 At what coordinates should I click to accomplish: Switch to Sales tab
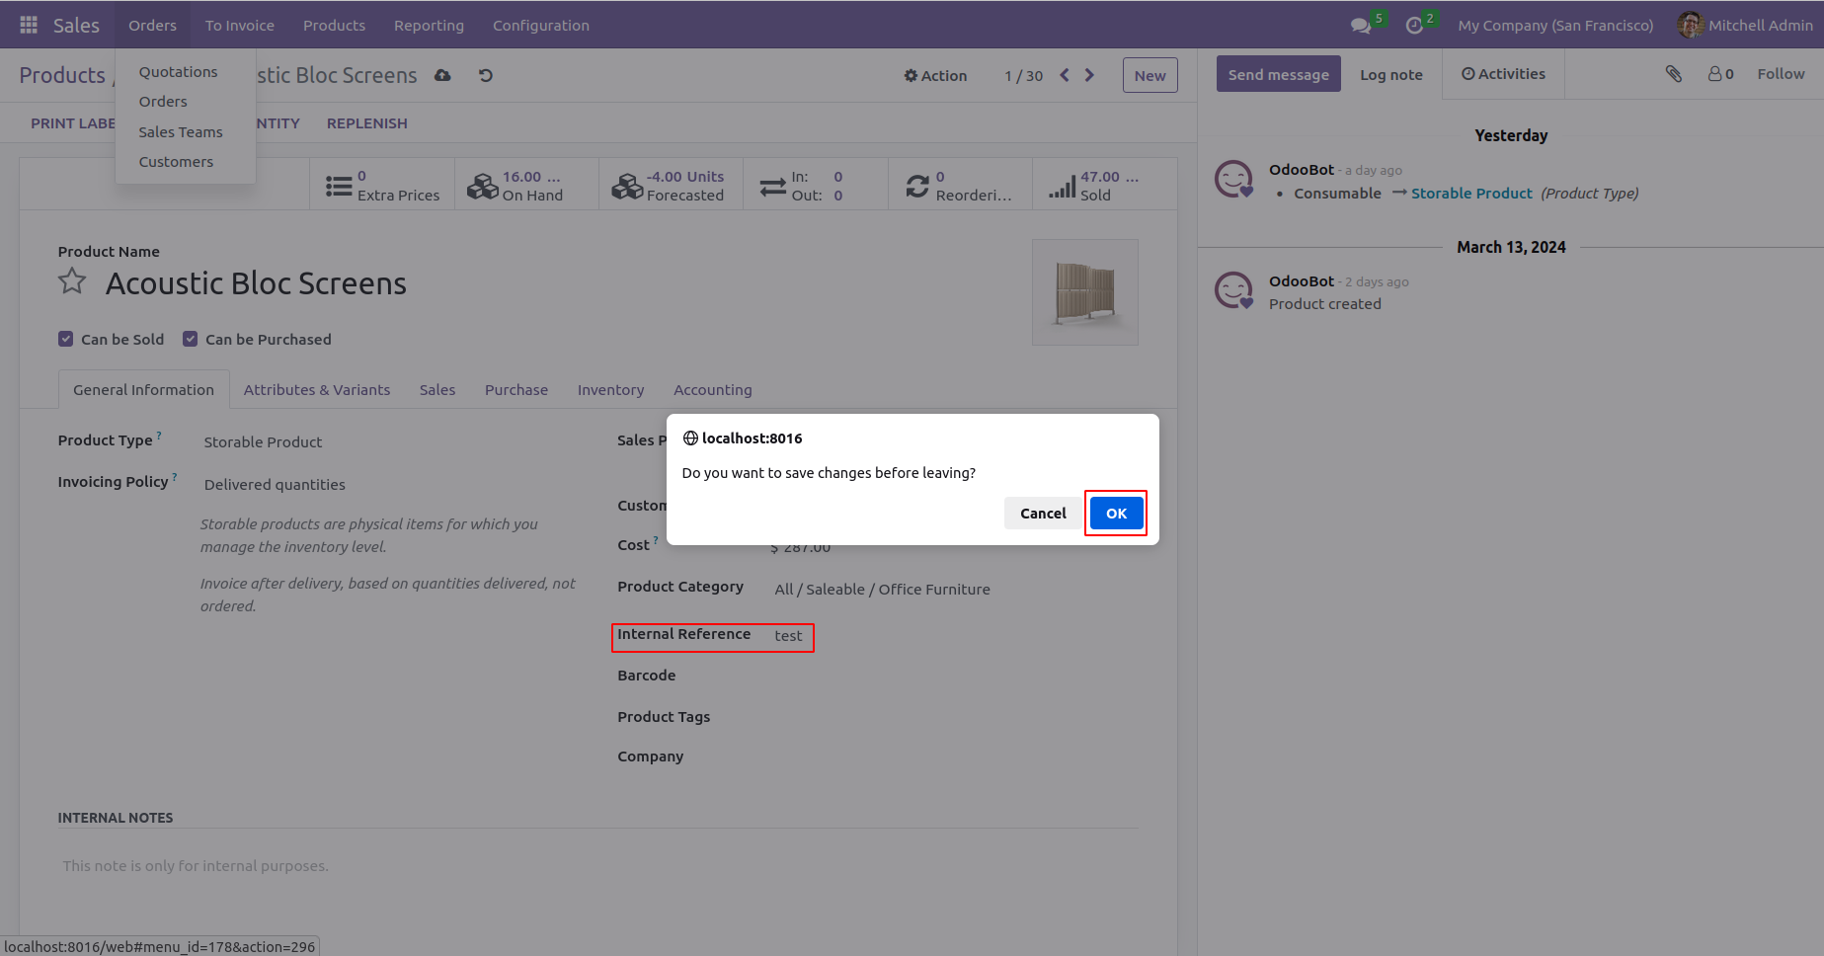[x=437, y=390]
